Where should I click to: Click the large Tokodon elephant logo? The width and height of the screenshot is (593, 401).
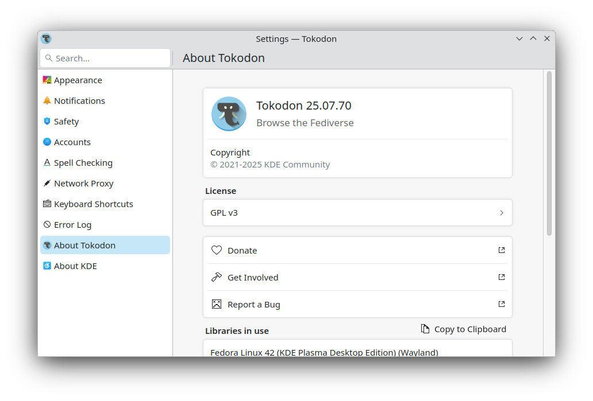(x=229, y=114)
